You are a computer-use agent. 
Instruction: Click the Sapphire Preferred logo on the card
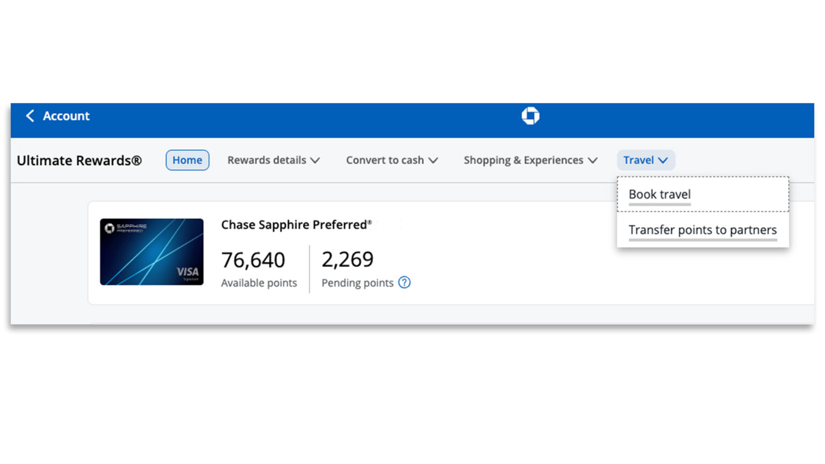coord(124,227)
